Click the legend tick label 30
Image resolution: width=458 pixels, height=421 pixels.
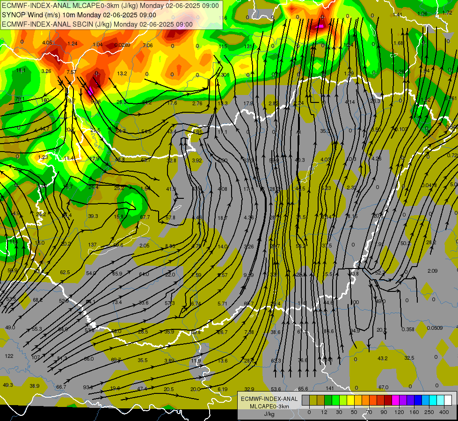pyautogui.click(x=339, y=412)
